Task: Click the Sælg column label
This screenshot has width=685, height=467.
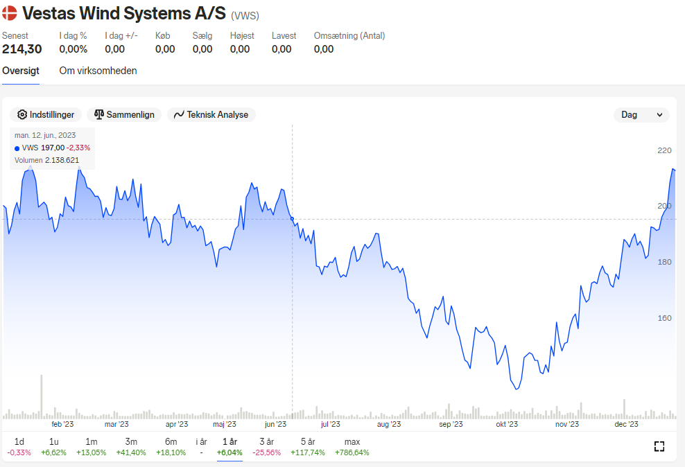Action: tap(202, 36)
